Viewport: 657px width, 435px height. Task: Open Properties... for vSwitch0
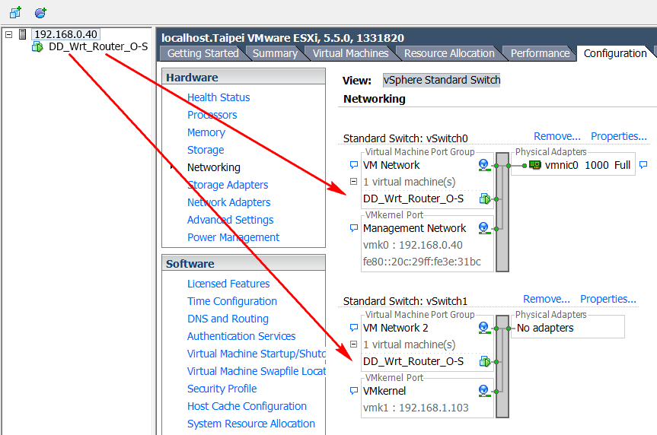pyautogui.click(x=618, y=136)
